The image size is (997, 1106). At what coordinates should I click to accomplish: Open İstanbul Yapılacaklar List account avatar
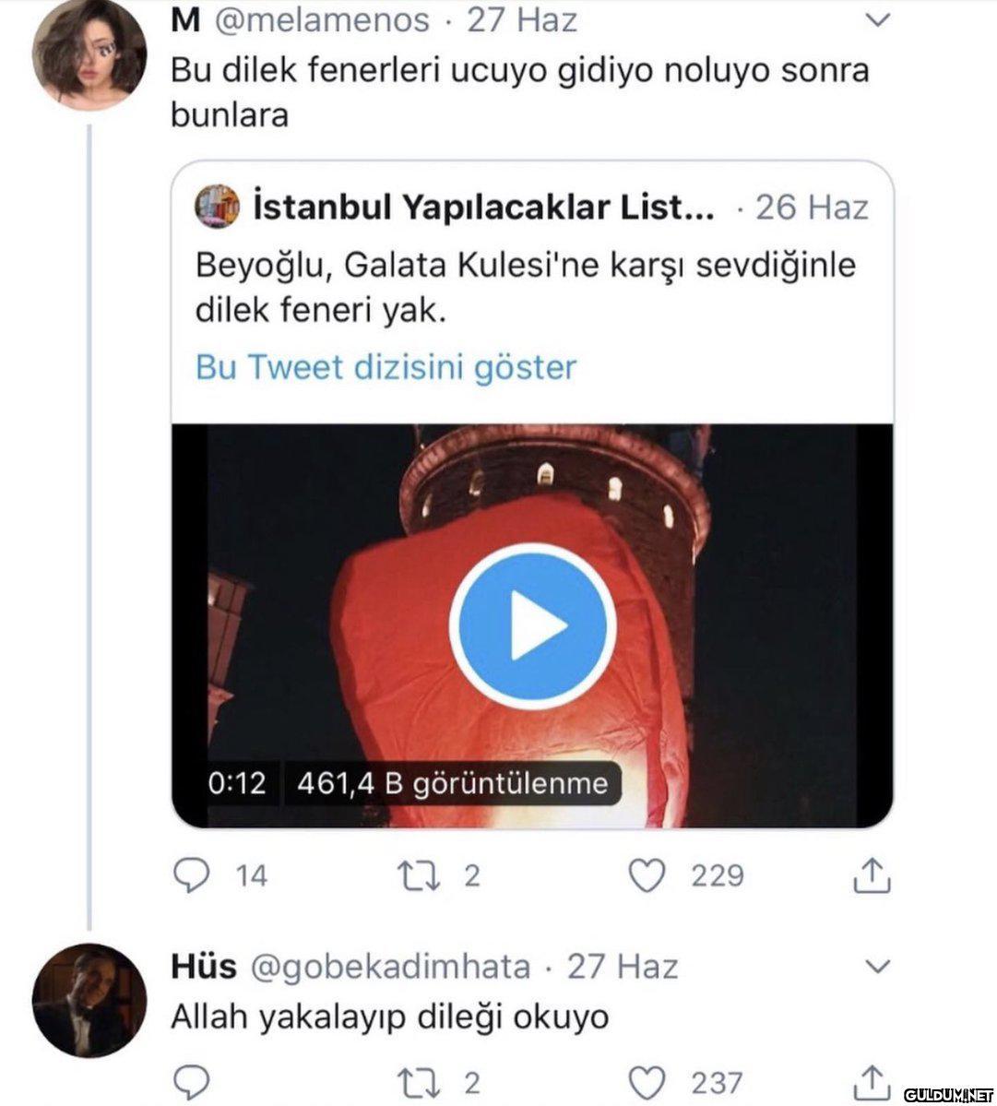(x=218, y=207)
